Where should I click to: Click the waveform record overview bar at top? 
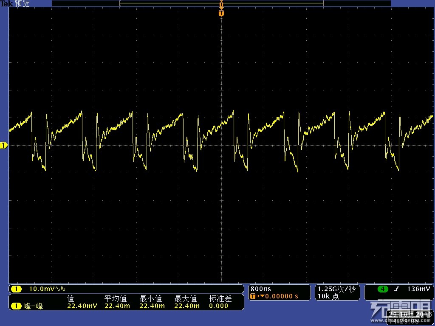(x=221, y=3)
